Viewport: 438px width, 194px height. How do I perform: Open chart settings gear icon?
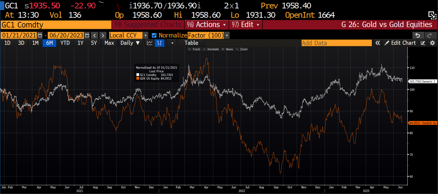tap(432, 43)
